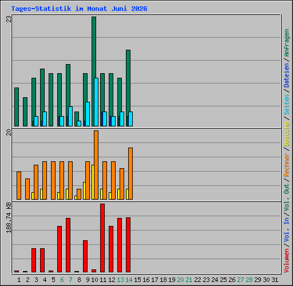This screenshot has height=286, width=293.
Task: Click day '25' on the x-axis
Action: click(223, 280)
